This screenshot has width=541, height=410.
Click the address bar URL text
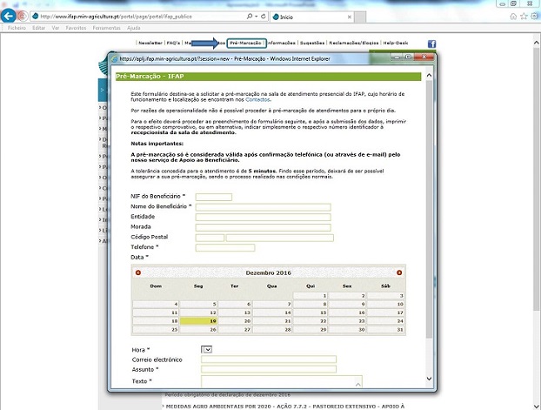[x=116, y=17]
